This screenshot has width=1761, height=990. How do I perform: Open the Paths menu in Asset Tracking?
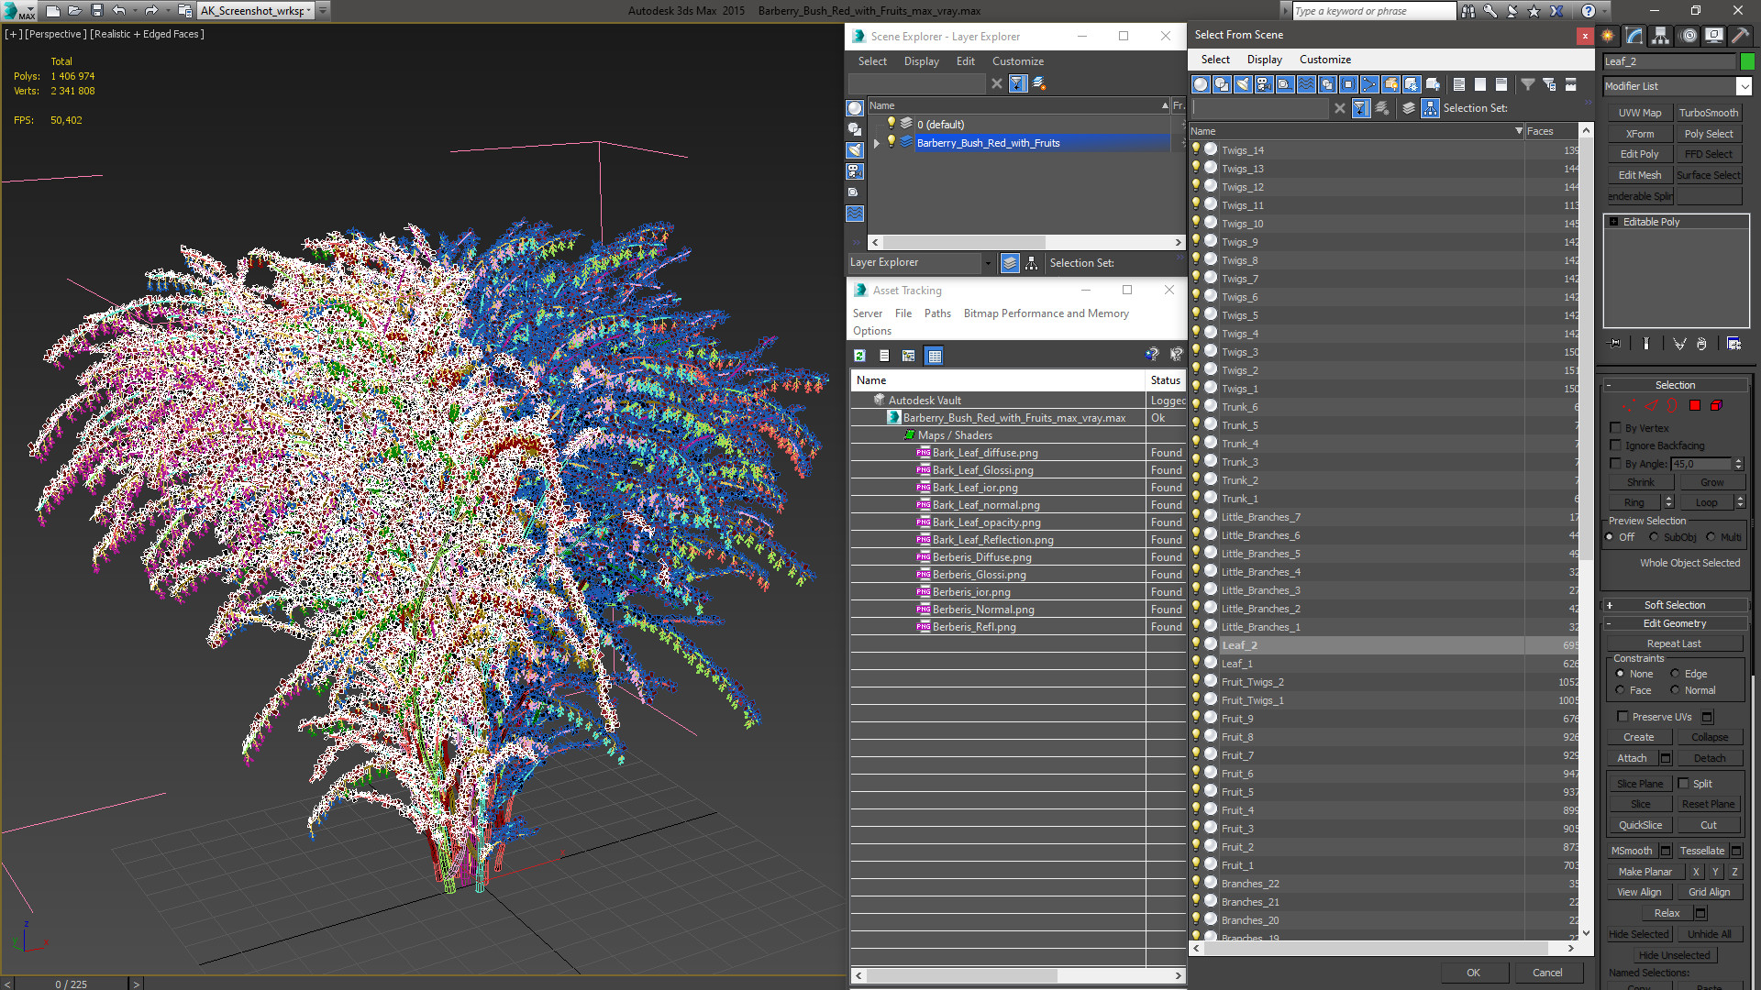point(936,313)
